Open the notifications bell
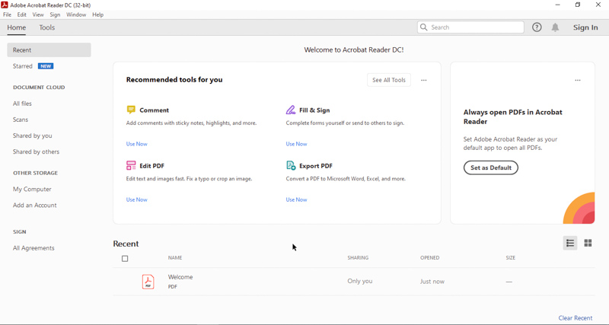Image resolution: width=609 pixels, height=325 pixels. coord(555,27)
